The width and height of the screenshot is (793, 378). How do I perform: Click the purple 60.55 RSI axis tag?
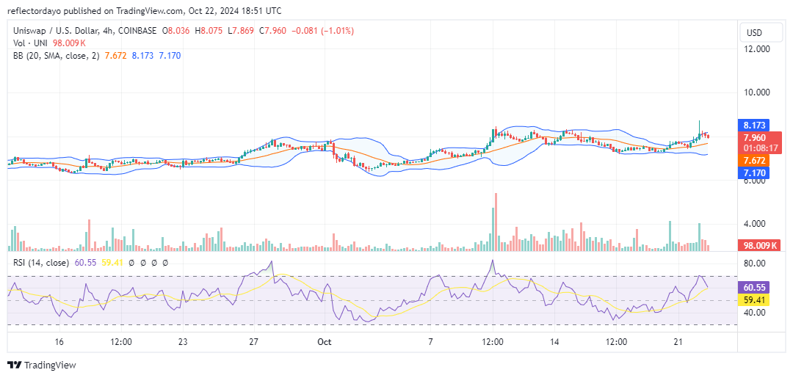click(x=753, y=288)
